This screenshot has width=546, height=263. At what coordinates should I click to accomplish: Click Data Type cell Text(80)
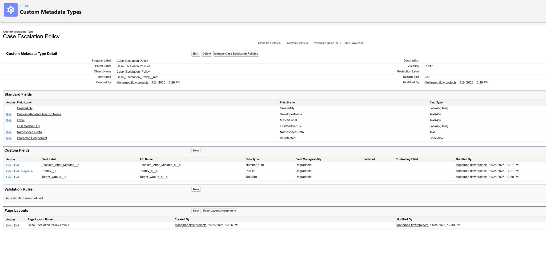tap(251, 177)
